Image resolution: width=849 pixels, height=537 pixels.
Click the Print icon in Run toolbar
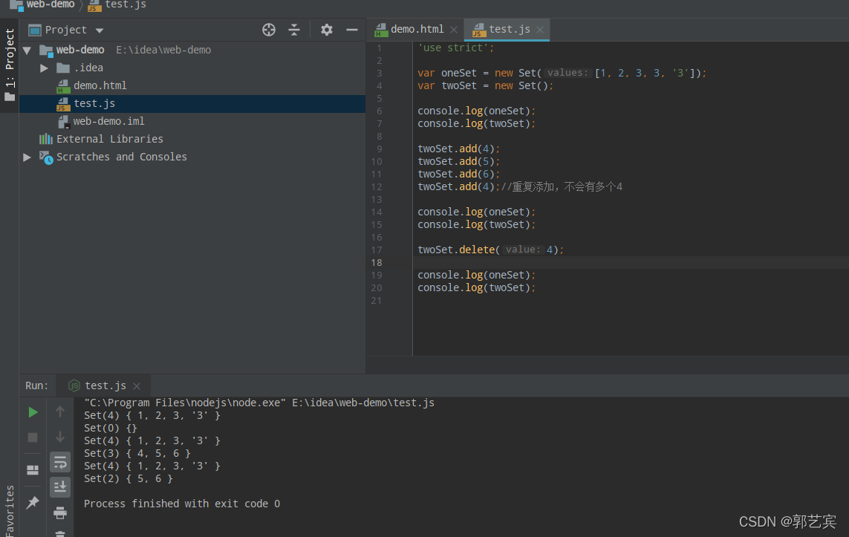(60, 512)
